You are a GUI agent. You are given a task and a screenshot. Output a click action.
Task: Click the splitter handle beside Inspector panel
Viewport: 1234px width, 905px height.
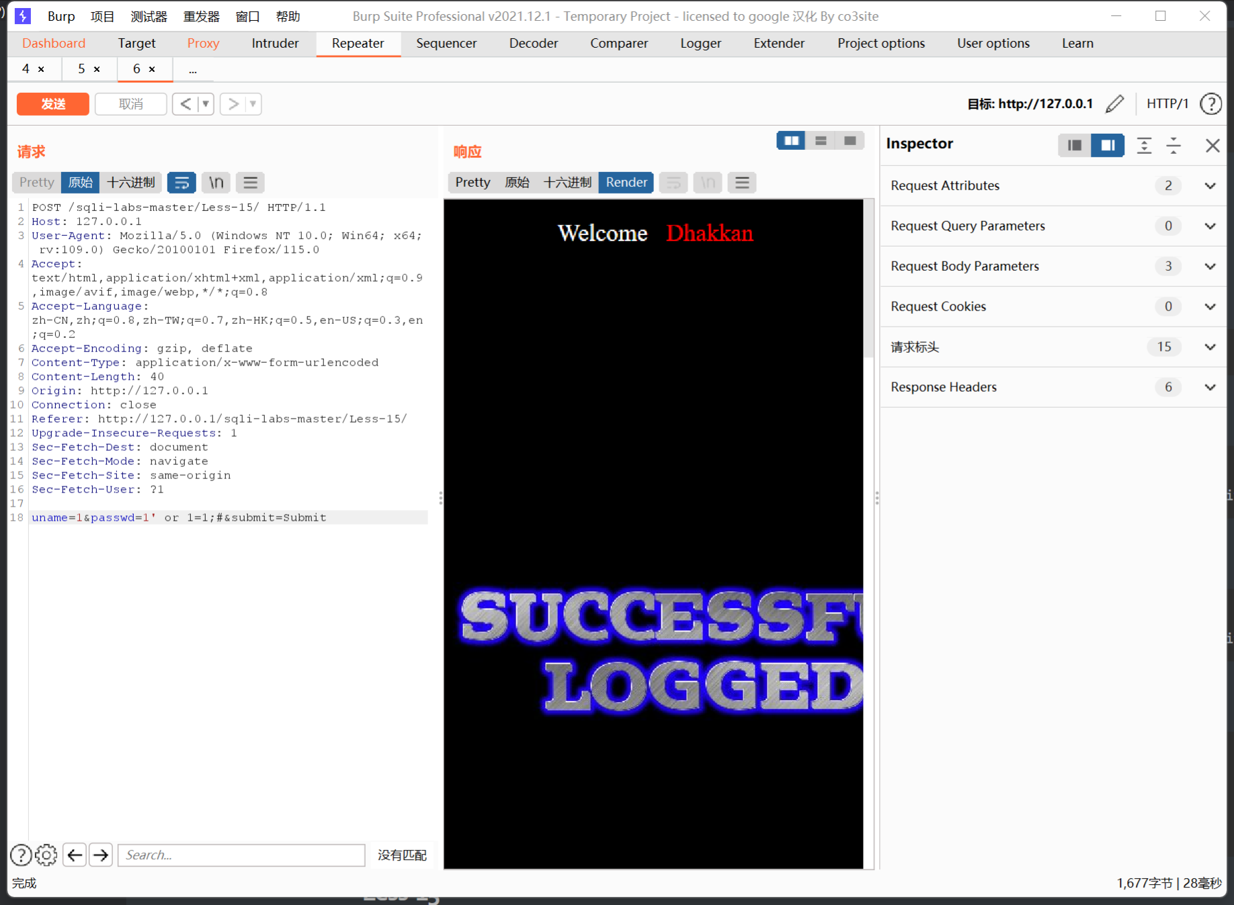click(x=876, y=498)
